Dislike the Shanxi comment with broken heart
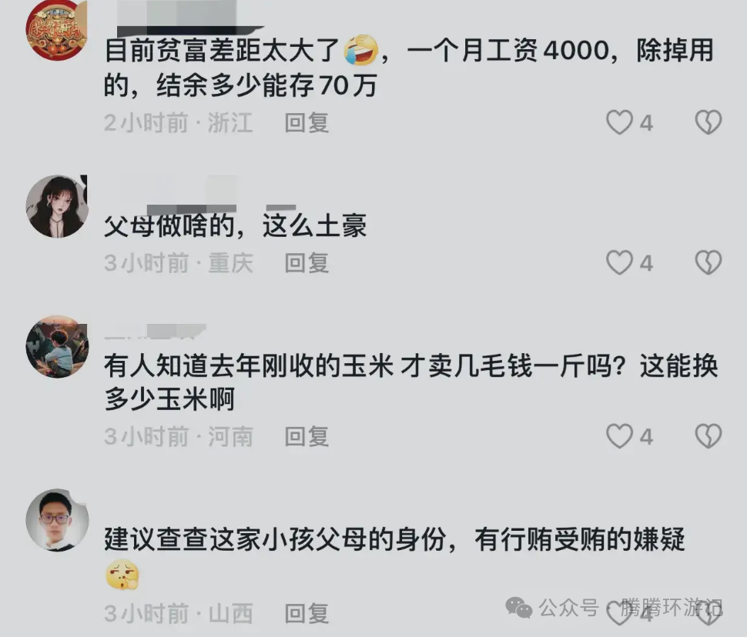Viewport: 747px width, 637px height. 708,614
